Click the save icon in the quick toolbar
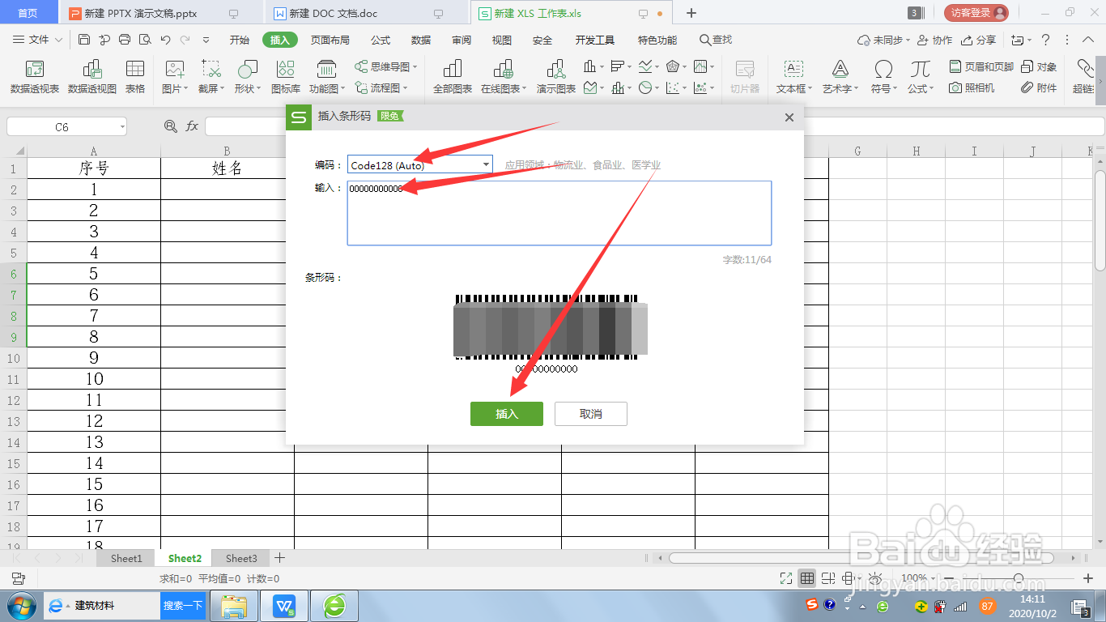Image resolution: width=1106 pixels, height=622 pixels. coord(84,40)
